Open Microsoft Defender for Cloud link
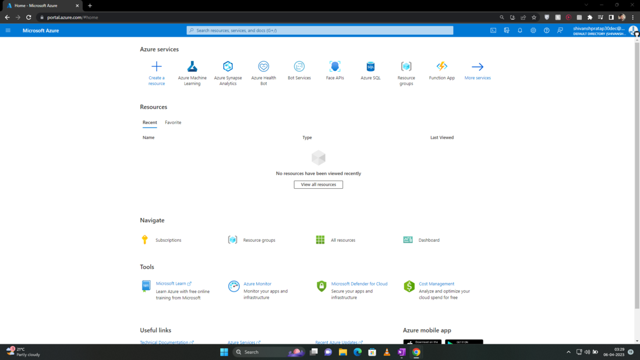This screenshot has width=640, height=360. click(x=359, y=284)
